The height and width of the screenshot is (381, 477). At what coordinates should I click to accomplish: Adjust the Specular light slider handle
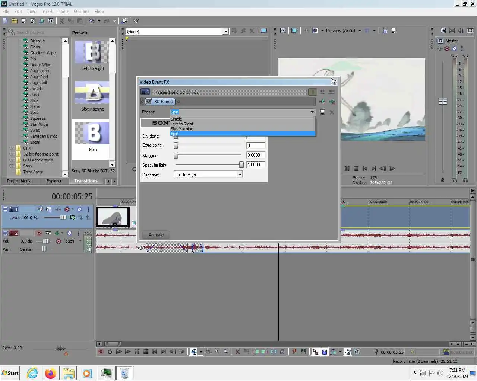coord(241,165)
